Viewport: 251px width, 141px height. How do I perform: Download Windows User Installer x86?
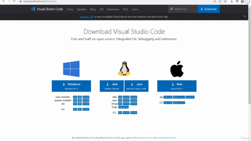80,97
